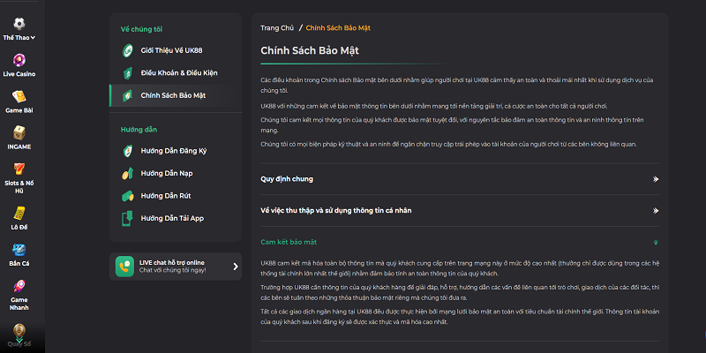This screenshot has height=353, width=706.
Task: Open Giới Thiệu Về UK88 menu item
Action: tap(173, 50)
